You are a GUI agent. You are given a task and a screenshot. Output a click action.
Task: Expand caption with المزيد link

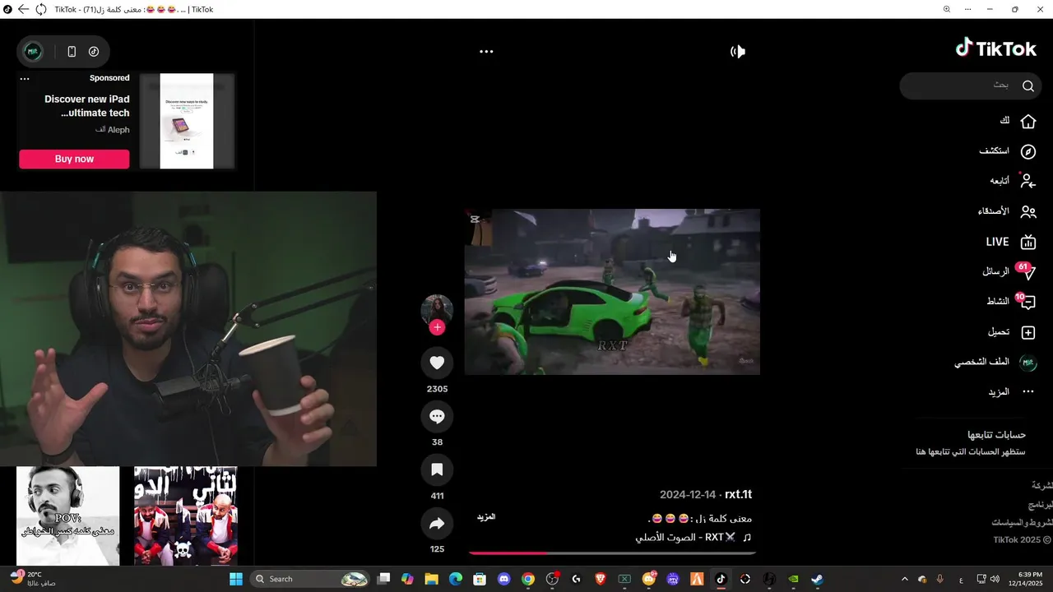coord(486,517)
